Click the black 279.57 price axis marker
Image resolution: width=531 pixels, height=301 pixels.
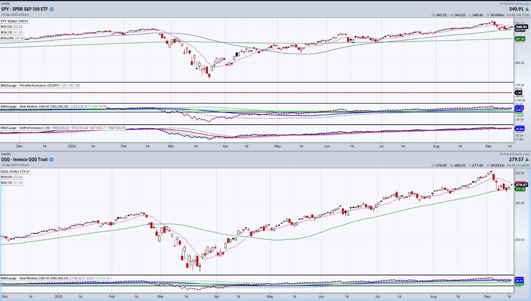(x=521, y=184)
